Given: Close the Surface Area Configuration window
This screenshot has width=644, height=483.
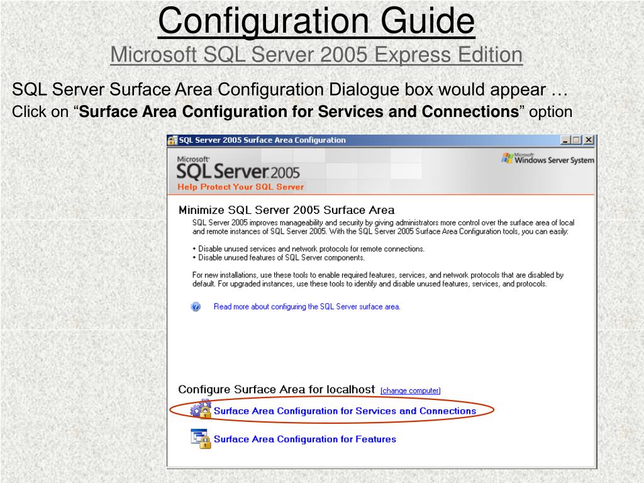Looking at the screenshot, I should point(589,140).
